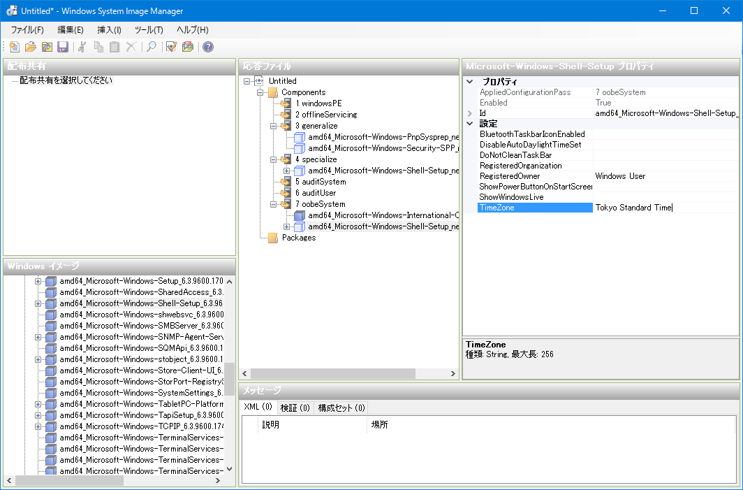Viewport: 743px width, 490px height.
Task: Collapse the 7 oobeSystem pass
Action: [x=274, y=204]
